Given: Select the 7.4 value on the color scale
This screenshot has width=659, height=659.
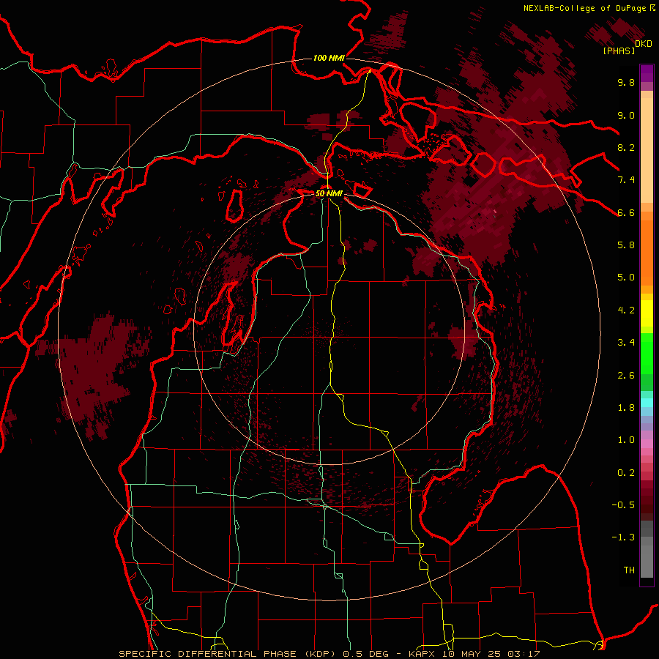Looking at the screenshot, I should click(626, 180).
